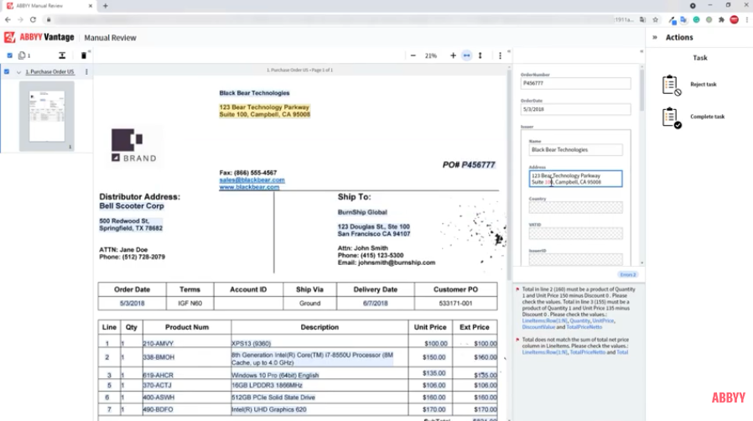
Task: Click the empty VATID field
Action: 575,233
